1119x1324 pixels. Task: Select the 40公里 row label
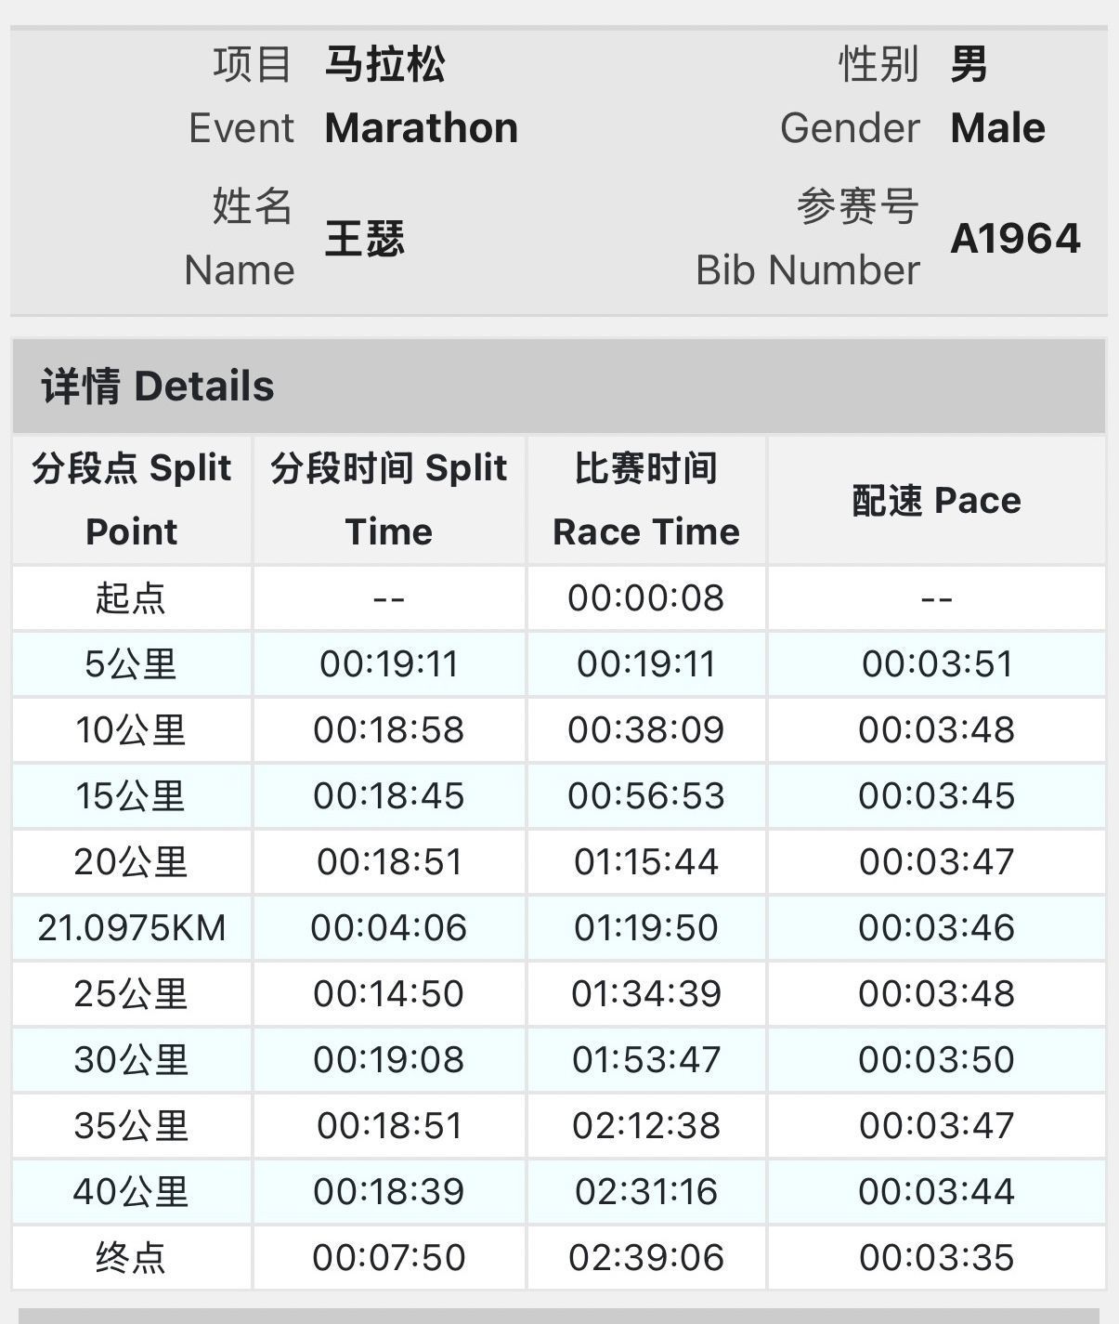point(131,1192)
